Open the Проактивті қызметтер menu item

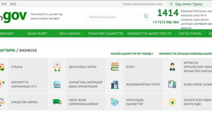pos(106,34)
